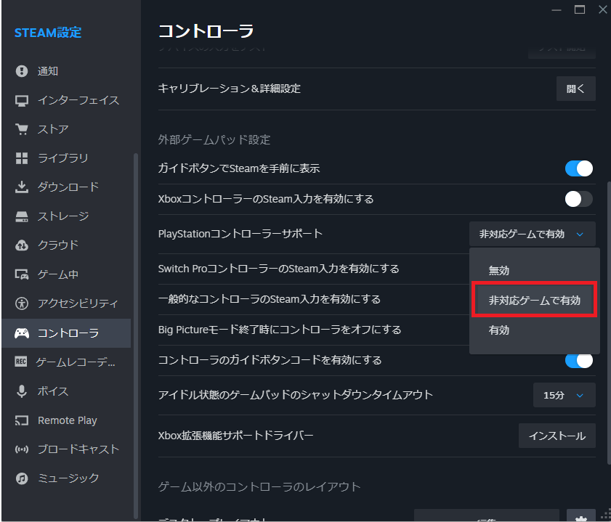This screenshot has height=522, width=611.
Task: Toggle ガイドボタンでSteamを手前に表示
Action: coord(578,168)
